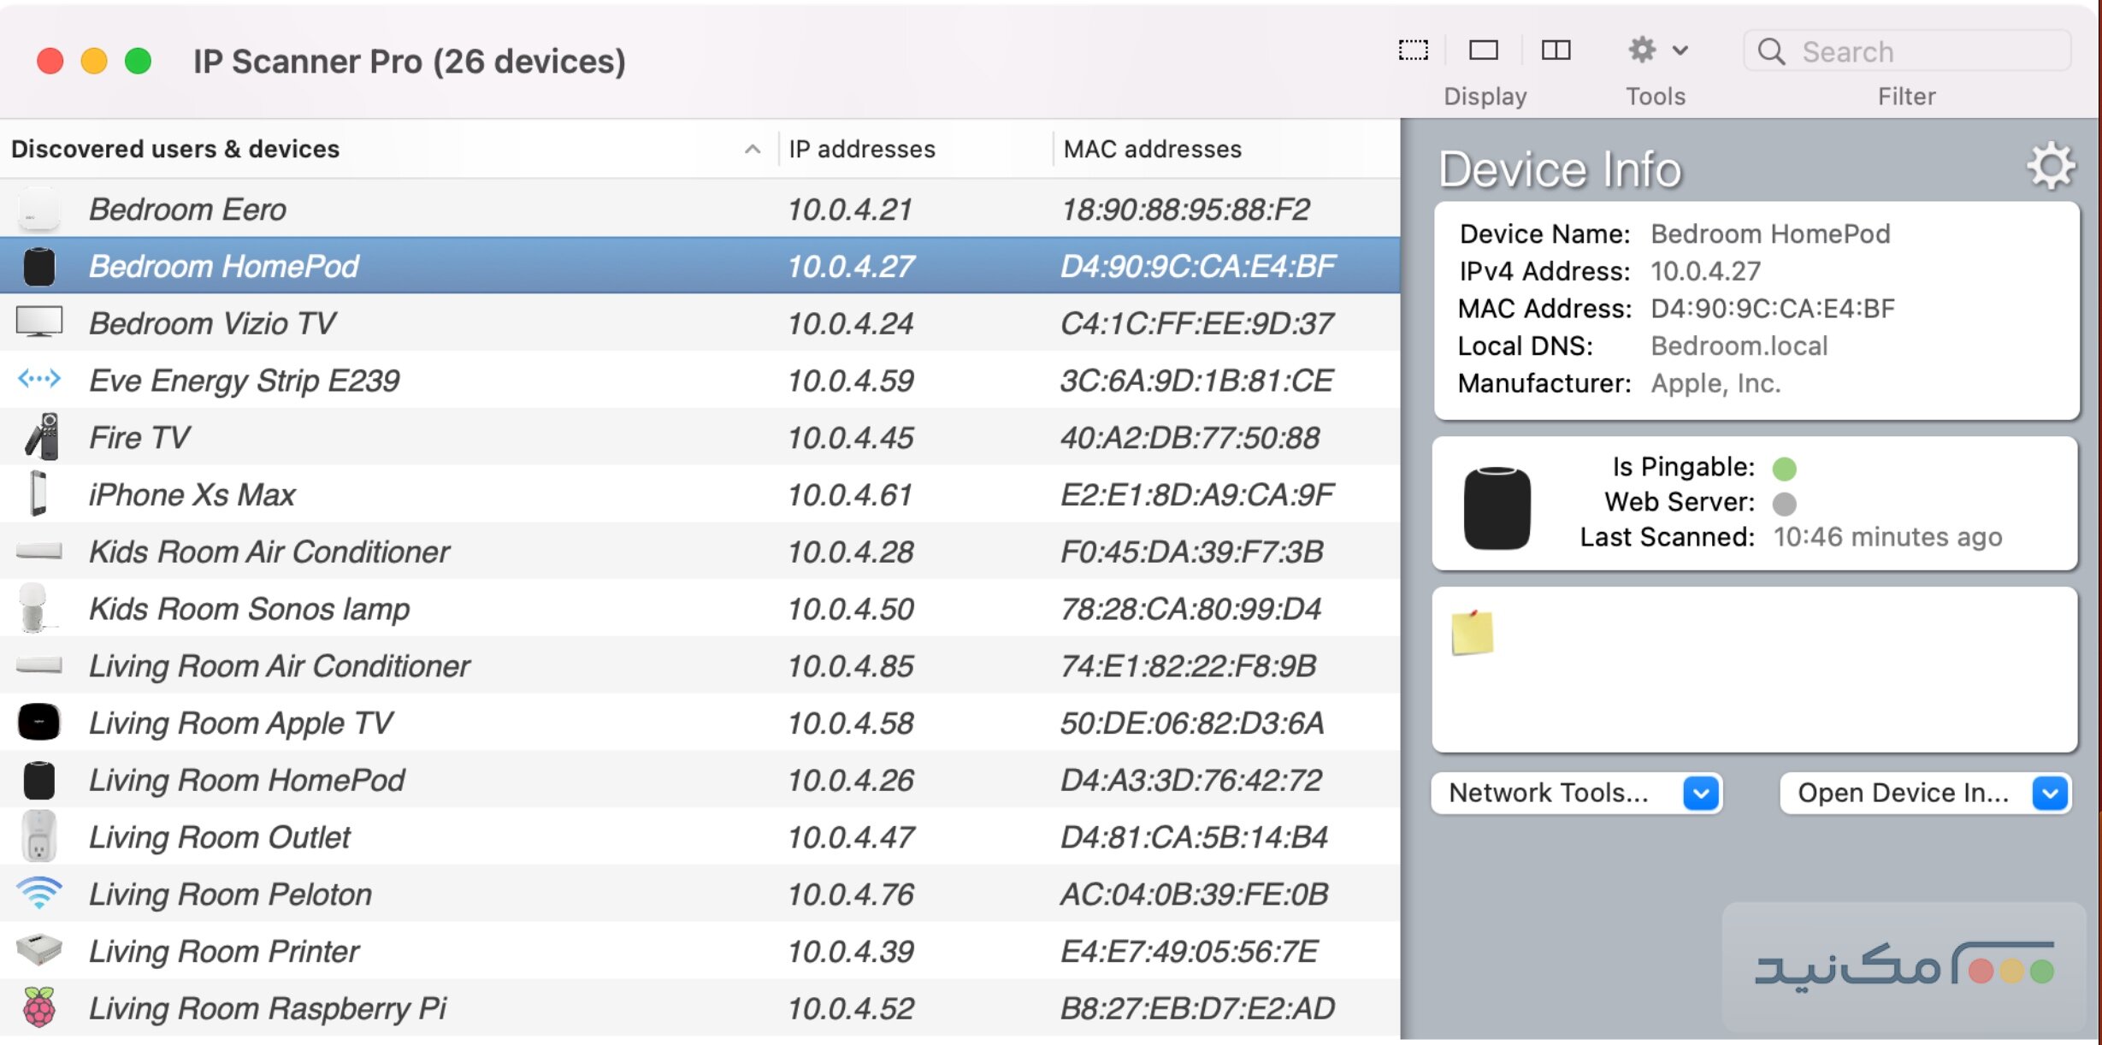Click inside the Search filter field
Image resolution: width=2102 pixels, height=1045 pixels.
click(1907, 50)
